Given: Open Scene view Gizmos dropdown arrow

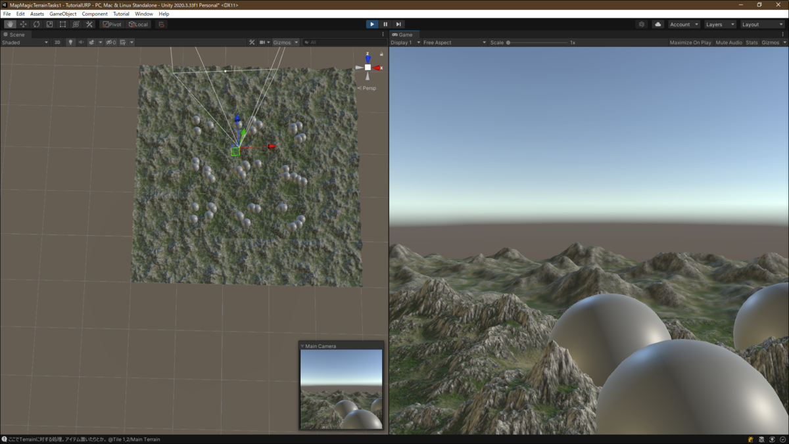Looking at the screenshot, I should [x=297, y=42].
